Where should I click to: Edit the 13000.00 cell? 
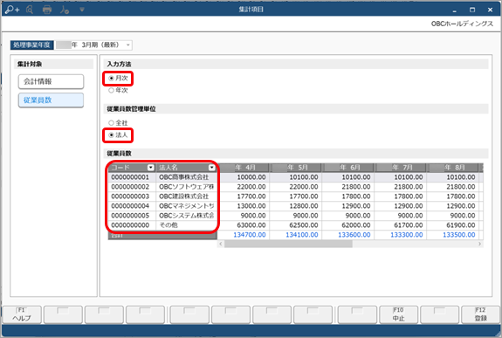click(x=243, y=206)
